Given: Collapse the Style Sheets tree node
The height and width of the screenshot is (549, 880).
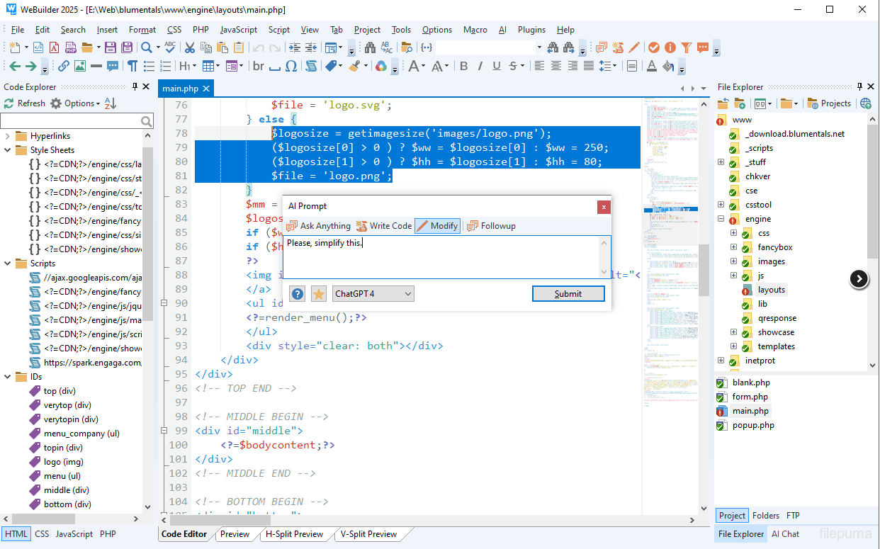Looking at the screenshot, I should 8,150.
